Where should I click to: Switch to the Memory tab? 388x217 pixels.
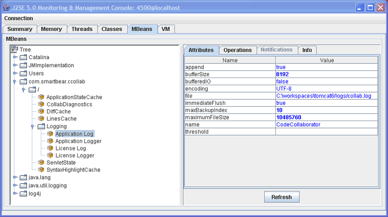[51, 29]
